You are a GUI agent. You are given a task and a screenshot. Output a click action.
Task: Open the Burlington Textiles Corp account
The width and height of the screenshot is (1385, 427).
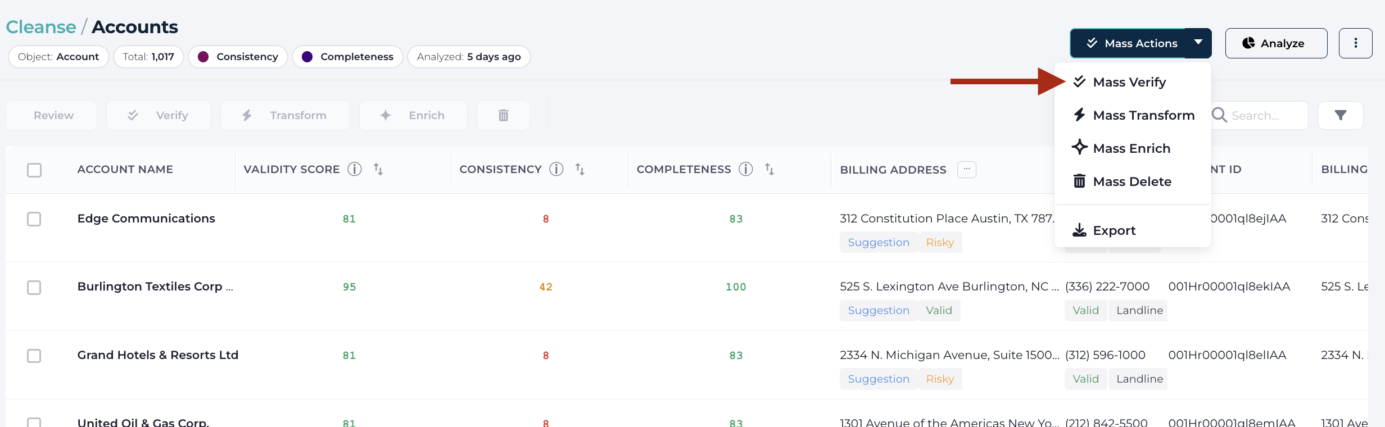(x=155, y=287)
